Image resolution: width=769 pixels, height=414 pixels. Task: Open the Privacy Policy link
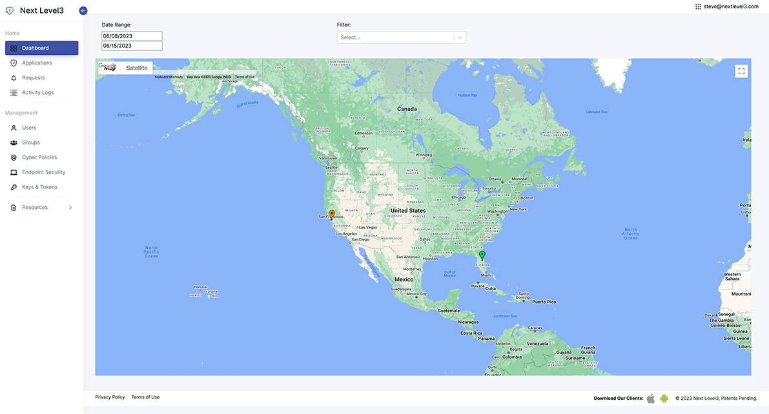tap(110, 397)
